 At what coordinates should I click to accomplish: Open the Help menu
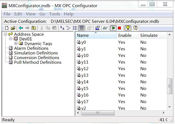[x=69, y=14]
